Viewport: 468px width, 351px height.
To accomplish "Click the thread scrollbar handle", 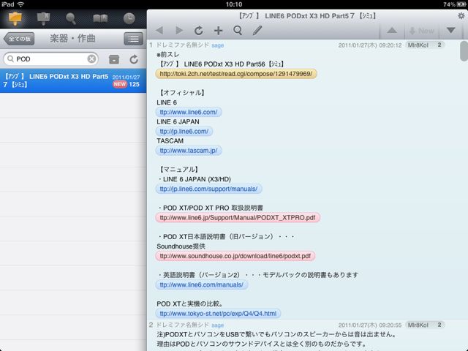I will pyautogui.click(x=464, y=51).
